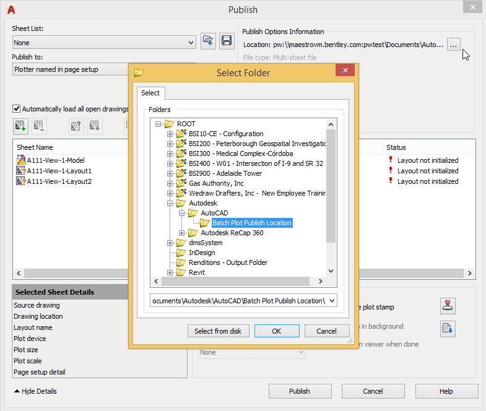
Task: Click the Remove Sheets icon
Action: click(x=39, y=126)
